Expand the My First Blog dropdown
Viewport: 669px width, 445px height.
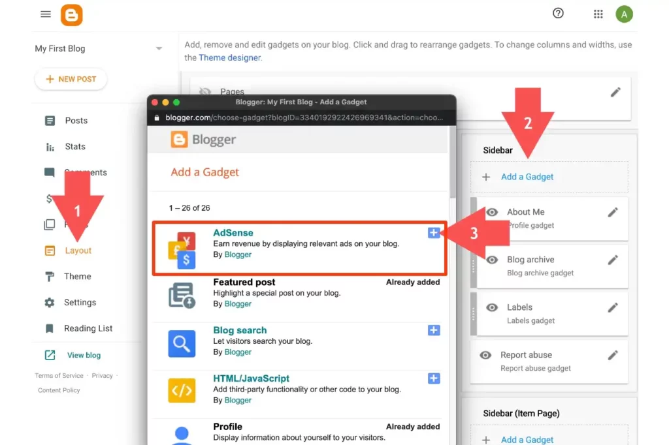(x=159, y=48)
